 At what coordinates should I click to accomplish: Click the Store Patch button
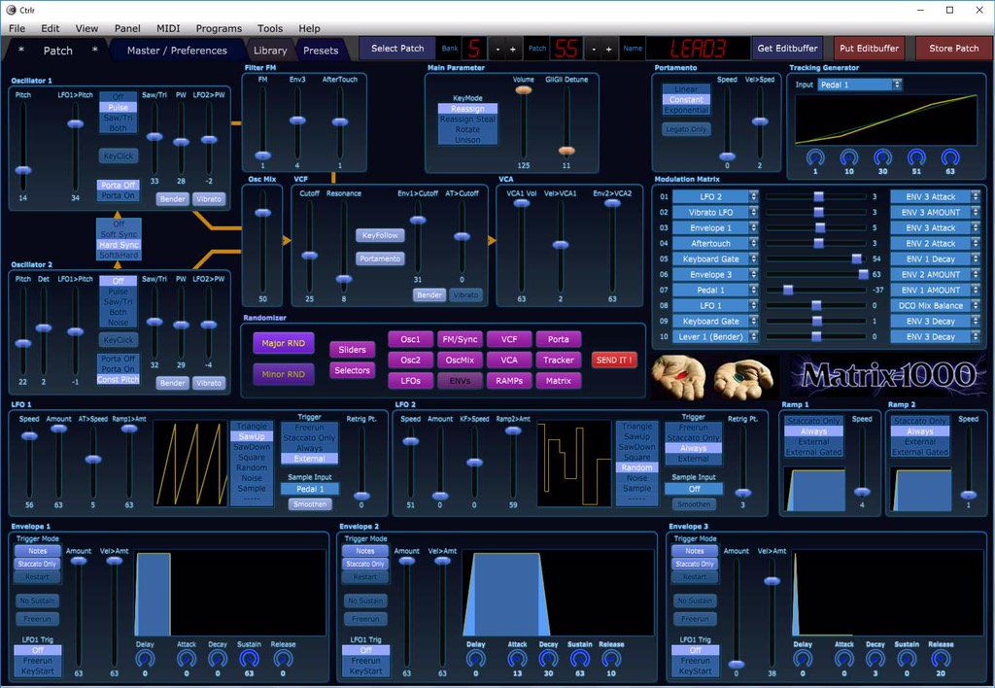[x=954, y=49]
